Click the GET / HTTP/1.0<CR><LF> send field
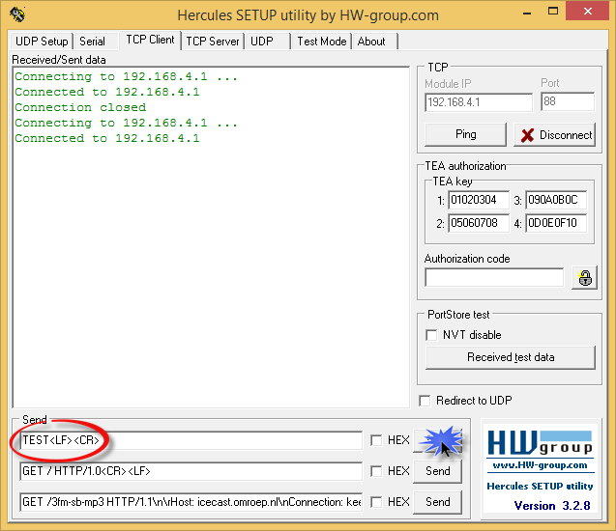 (x=191, y=471)
